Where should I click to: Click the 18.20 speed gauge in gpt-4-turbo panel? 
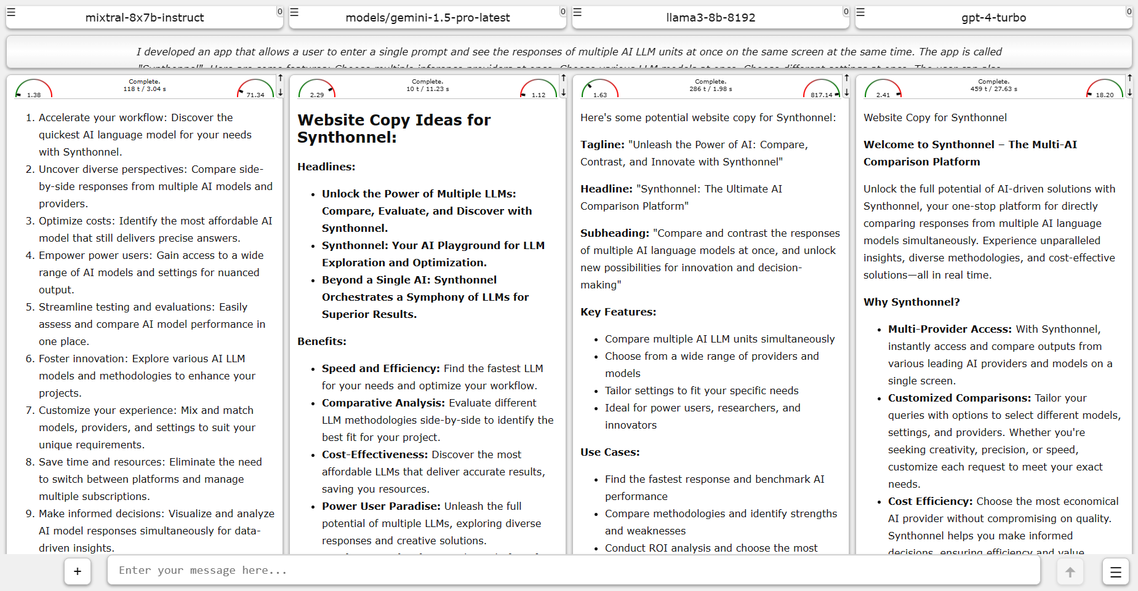[x=1105, y=89]
